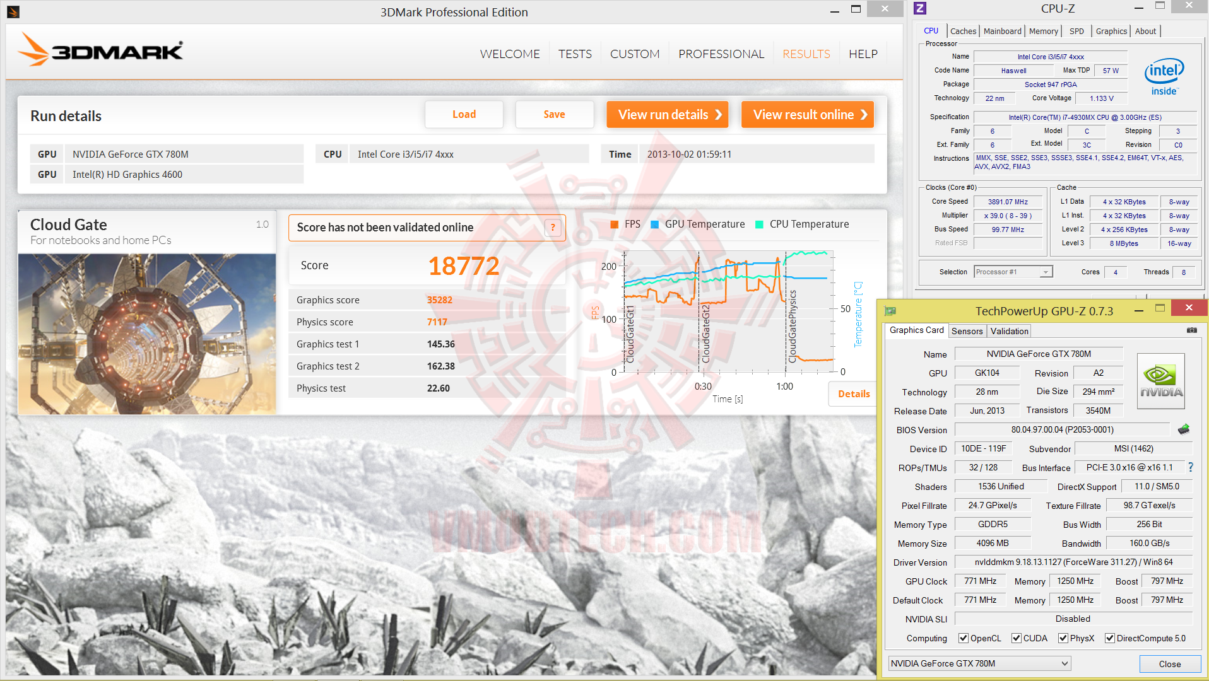Close the GPU-Z window with red X
The width and height of the screenshot is (1209, 681).
click(x=1189, y=308)
